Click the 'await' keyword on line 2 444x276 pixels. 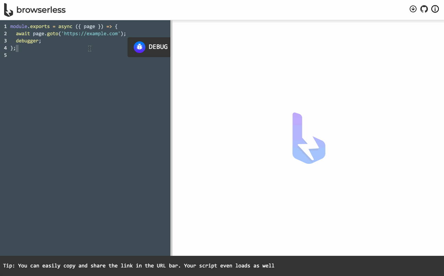click(23, 34)
